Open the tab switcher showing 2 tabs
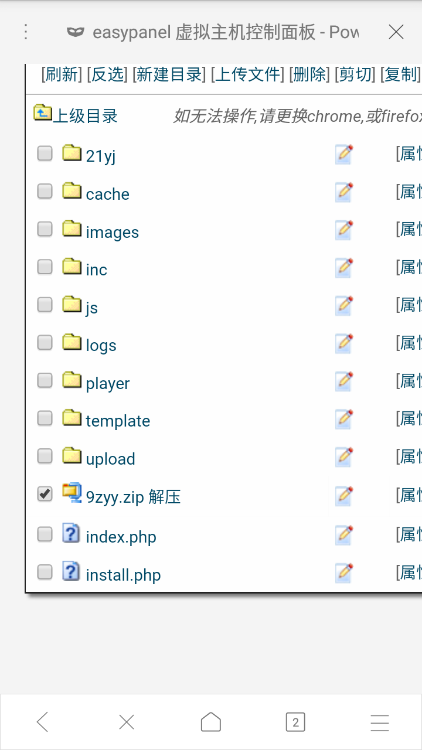Screen dimensions: 422x750 [295, 722]
